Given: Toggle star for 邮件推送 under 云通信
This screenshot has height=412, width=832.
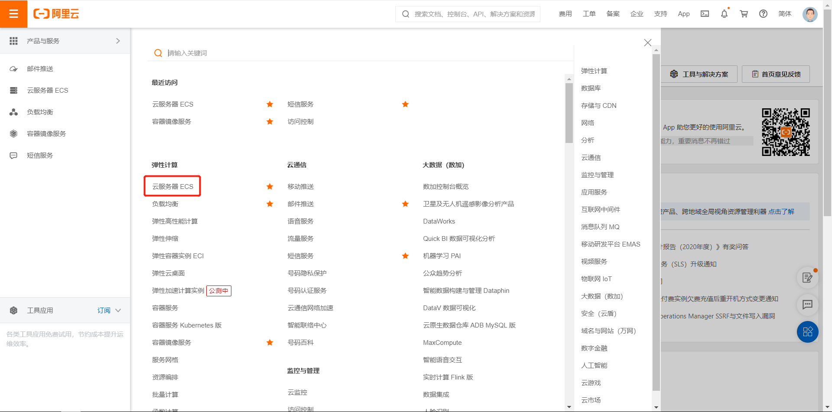Looking at the screenshot, I should click(x=405, y=204).
